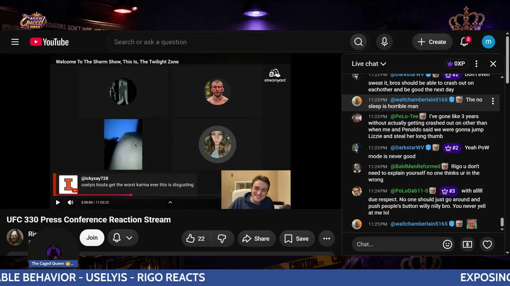Dislike this video
The width and height of the screenshot is (510, 286).
222,239
